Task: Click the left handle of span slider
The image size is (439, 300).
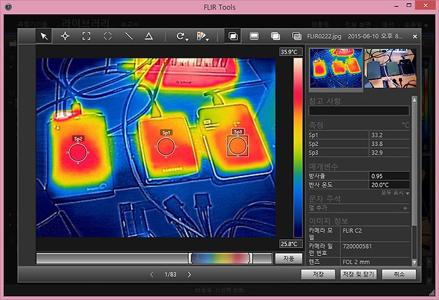Action: pos(190,258)
